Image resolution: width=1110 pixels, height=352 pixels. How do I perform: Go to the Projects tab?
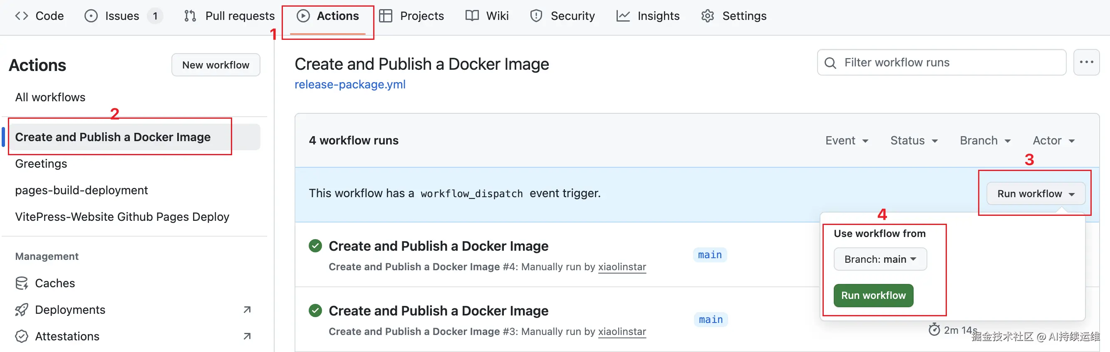click(x=411, y=16)
